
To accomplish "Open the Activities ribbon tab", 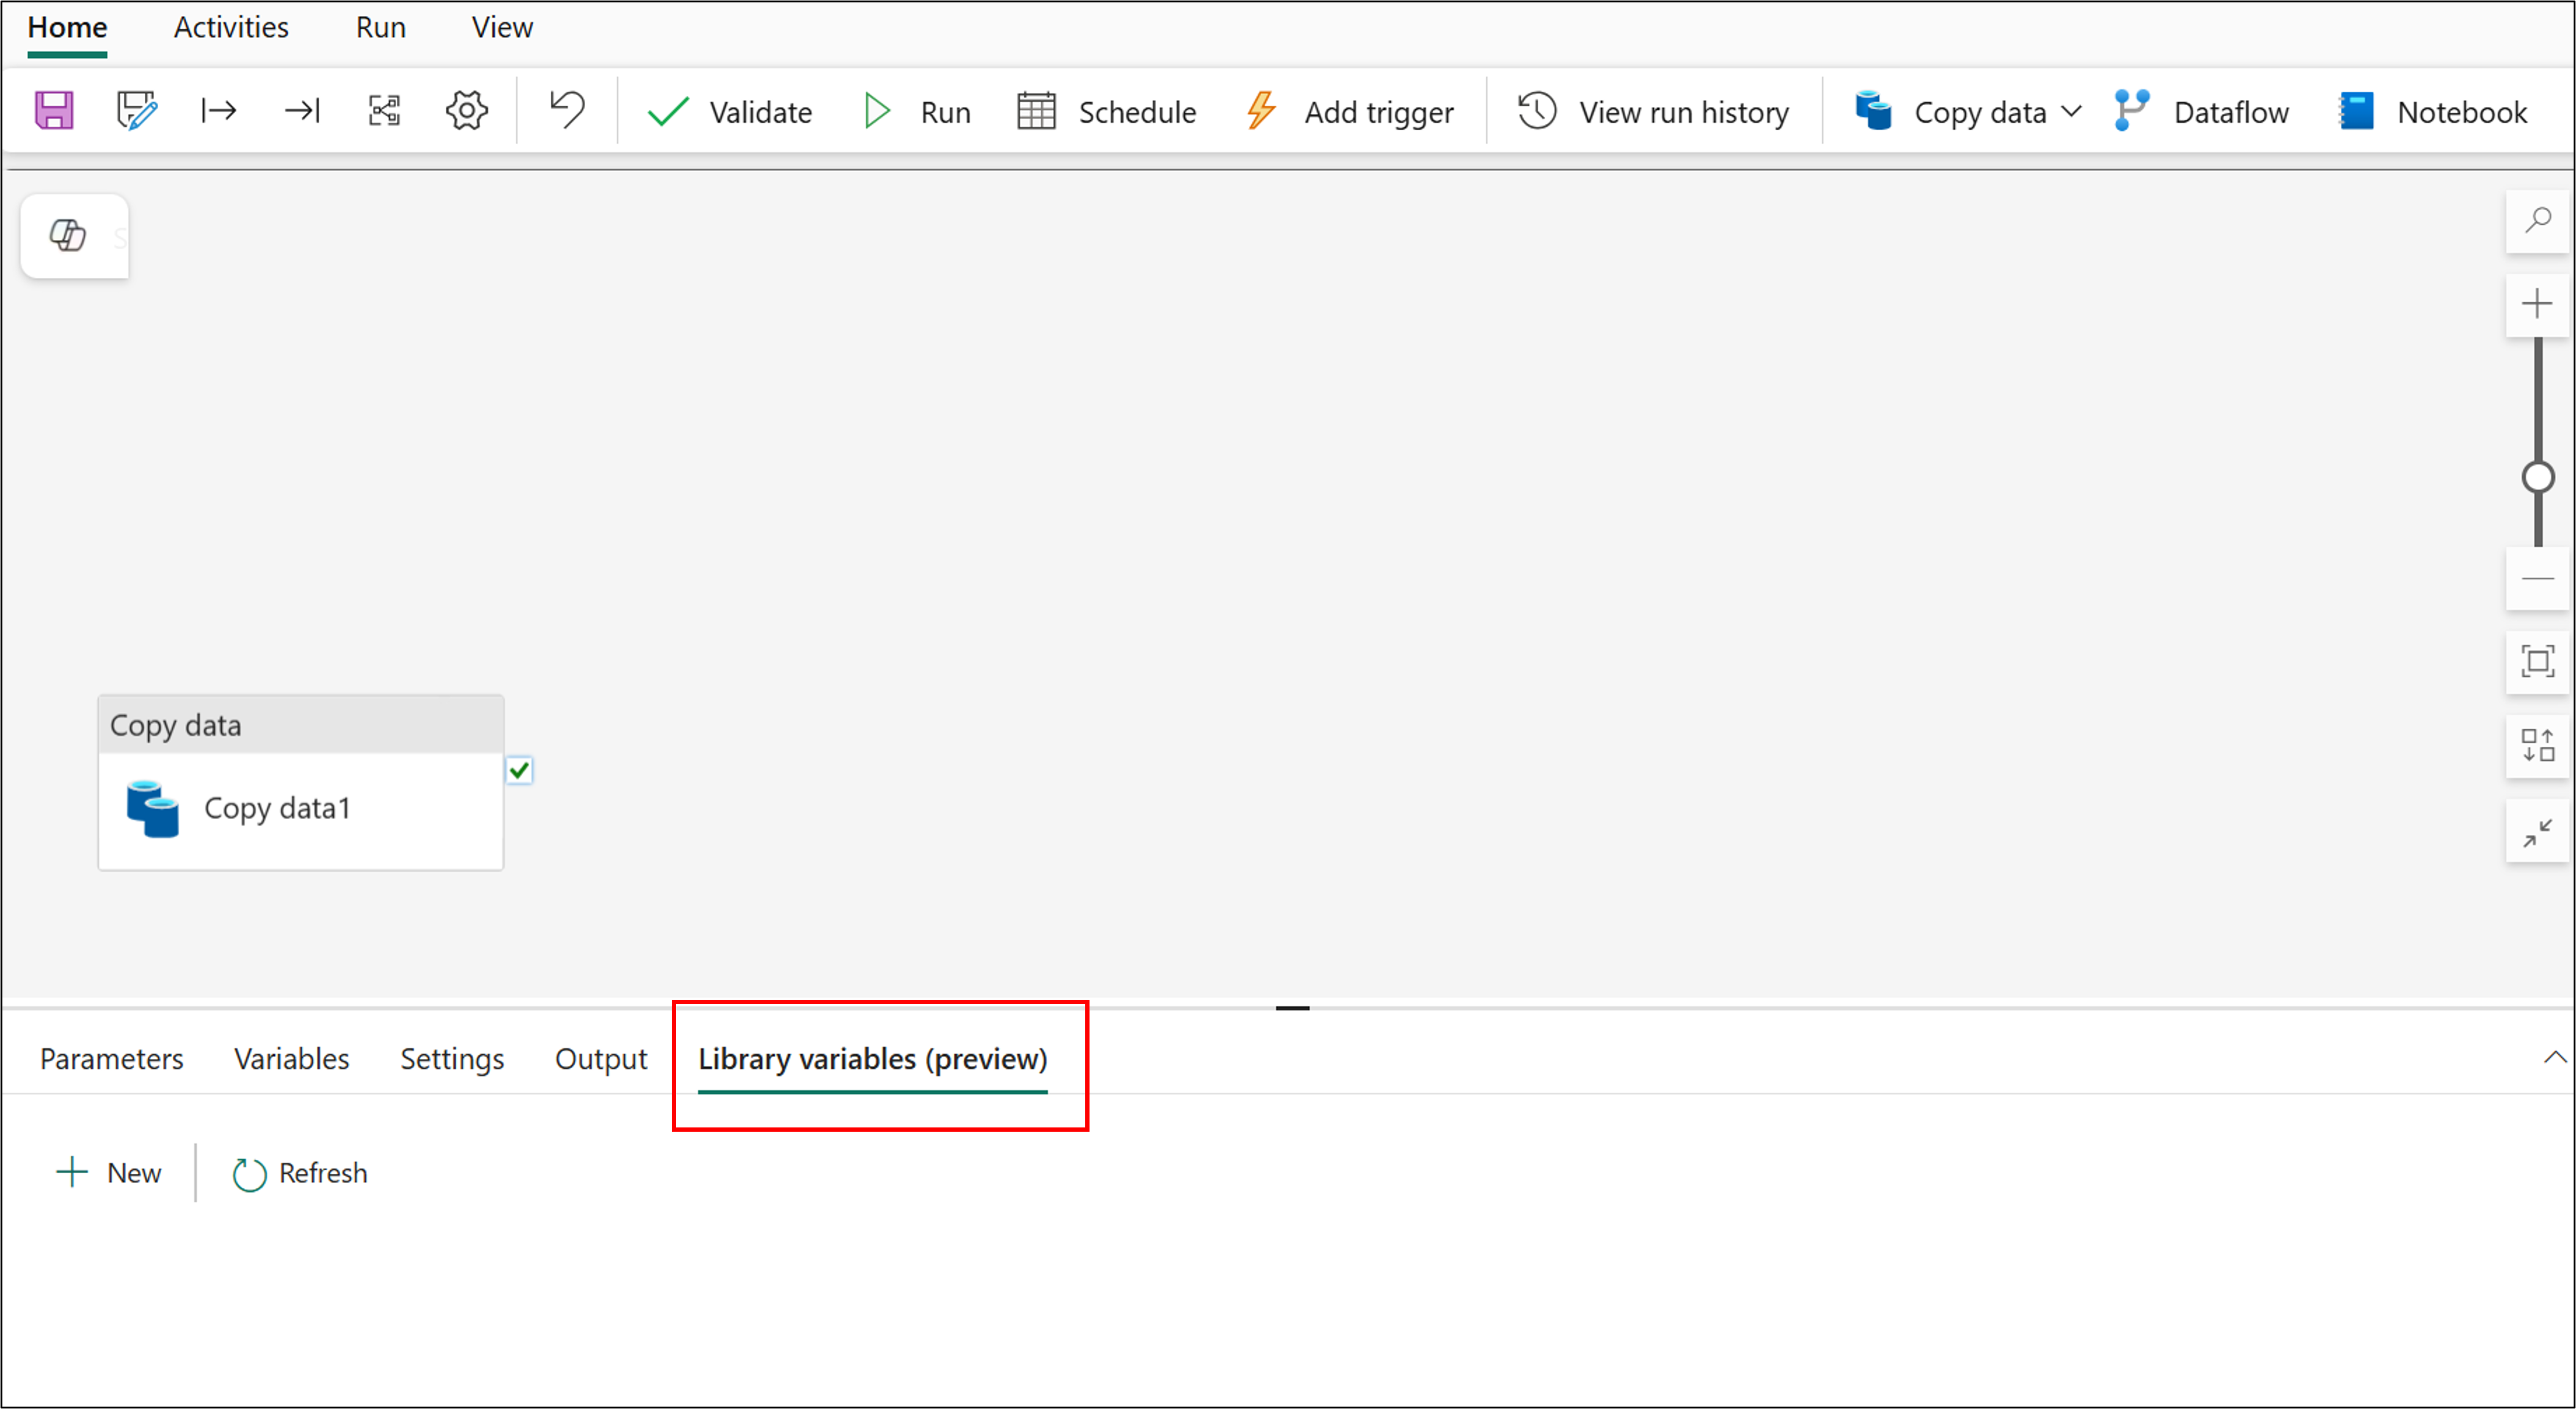I will click(x=231, y=27).
